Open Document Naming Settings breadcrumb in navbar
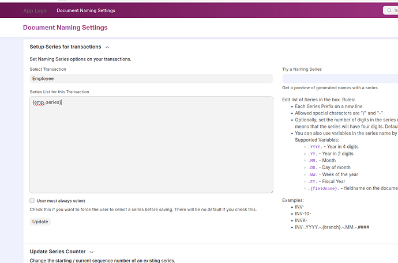 click(86, 10)
